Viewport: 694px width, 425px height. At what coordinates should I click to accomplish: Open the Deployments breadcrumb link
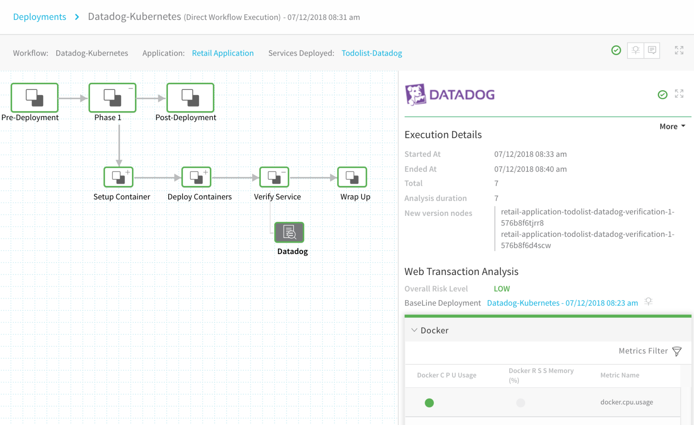point(40,17)
